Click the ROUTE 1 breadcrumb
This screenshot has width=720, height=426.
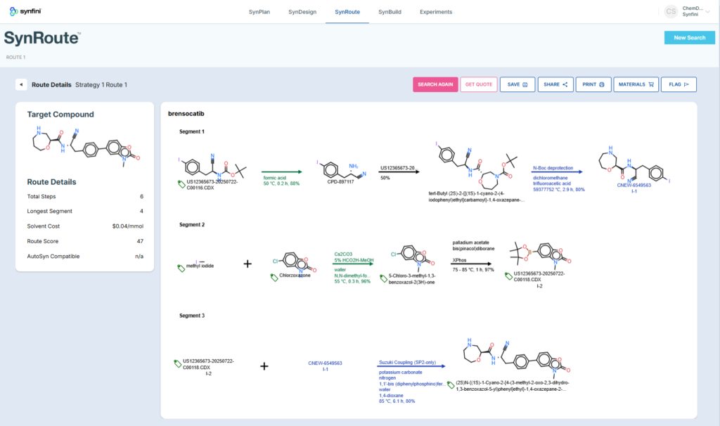pyautogui.click(x=15, y=58)
